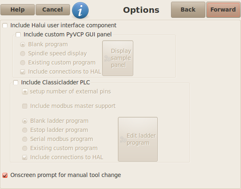This screenshot has height=189, width=241.
Task: Enable Include custom PyVCP GUI panel
Action: click(x=18, y=35)
